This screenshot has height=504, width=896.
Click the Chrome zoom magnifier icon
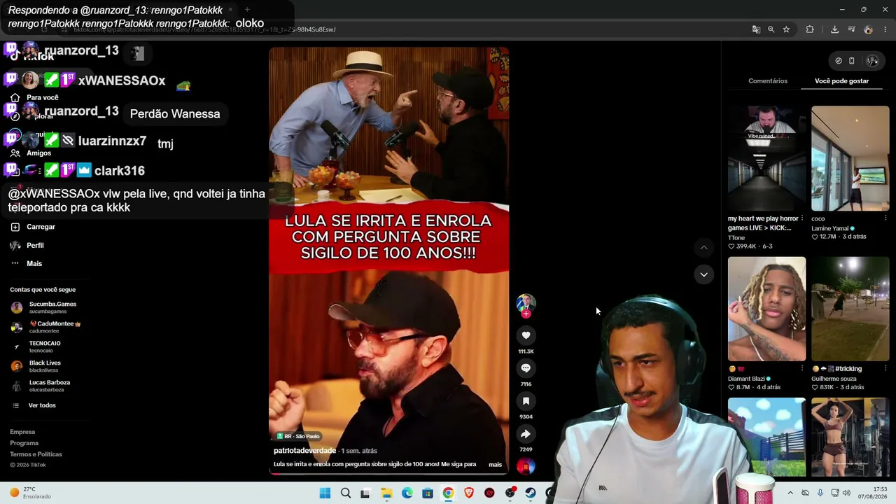point(771,29)
